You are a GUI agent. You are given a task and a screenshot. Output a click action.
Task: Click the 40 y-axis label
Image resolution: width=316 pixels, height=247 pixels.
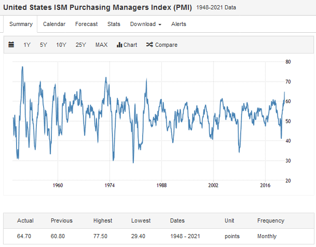288,141
